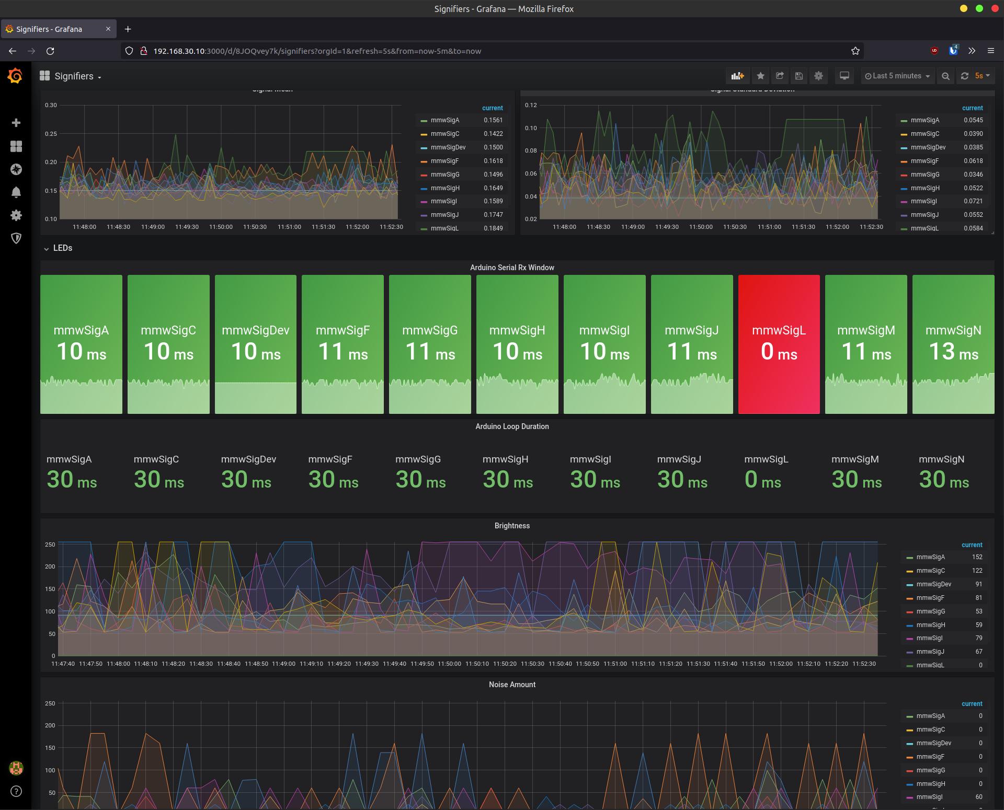Click the mmwSigDev 10 ms stat card

coord(256,344)
